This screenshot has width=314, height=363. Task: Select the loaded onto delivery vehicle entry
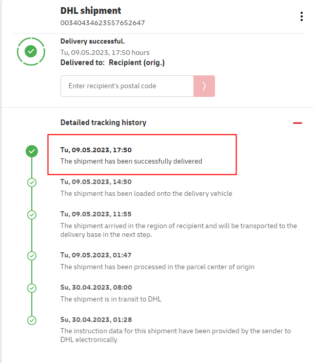click(x=146, y=194)
